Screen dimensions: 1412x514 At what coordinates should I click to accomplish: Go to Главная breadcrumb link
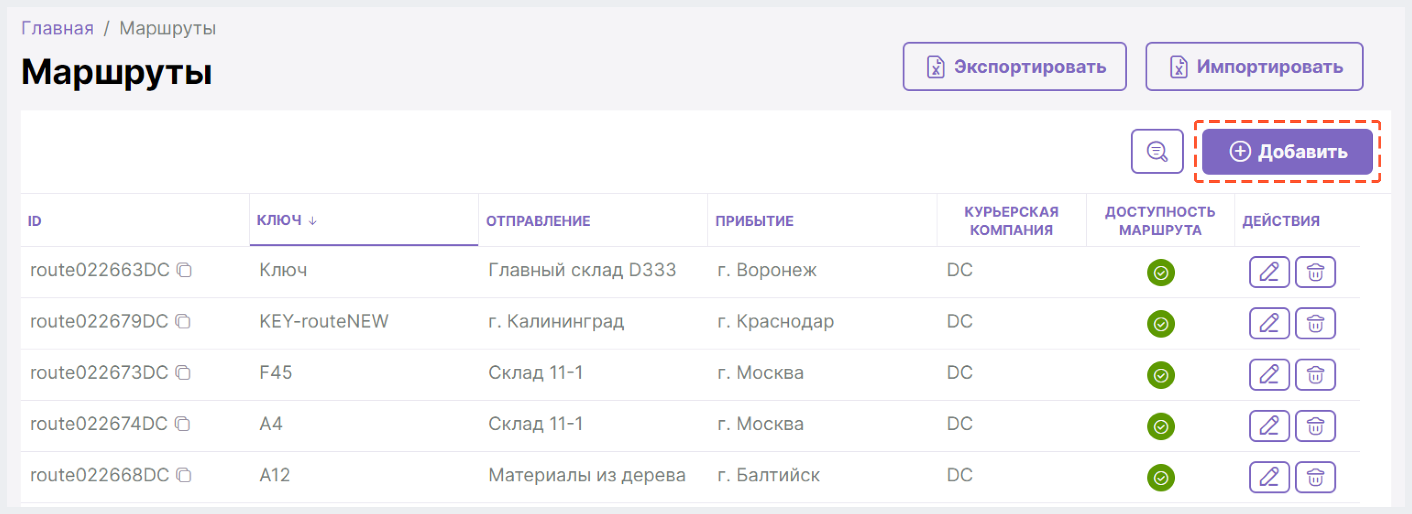click(58, 28)
